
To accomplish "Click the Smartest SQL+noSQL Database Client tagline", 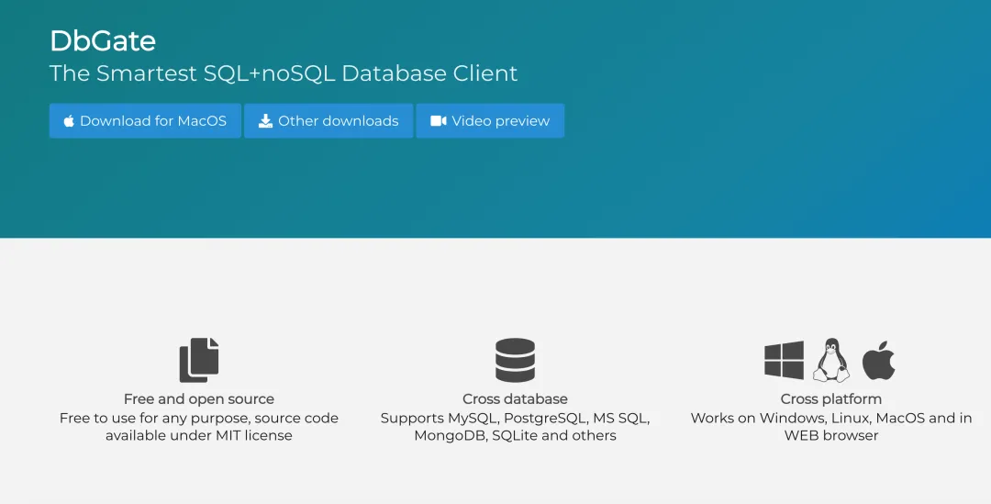I will [x=284, y=73].
